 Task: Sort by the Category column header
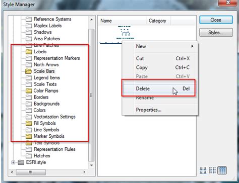158,21
